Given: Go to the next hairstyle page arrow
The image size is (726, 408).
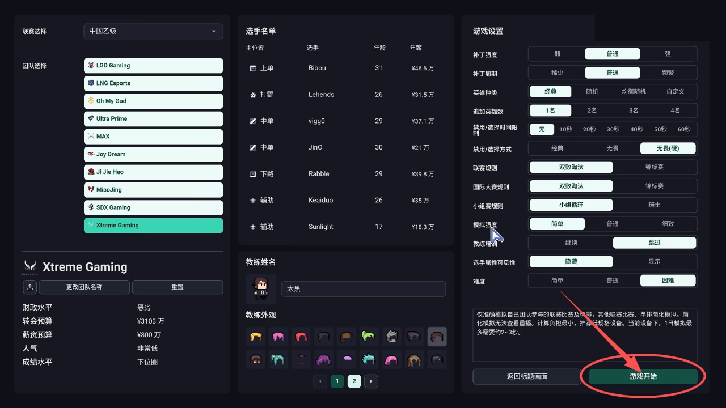Looking at the screenshot, I should point(371,381).
